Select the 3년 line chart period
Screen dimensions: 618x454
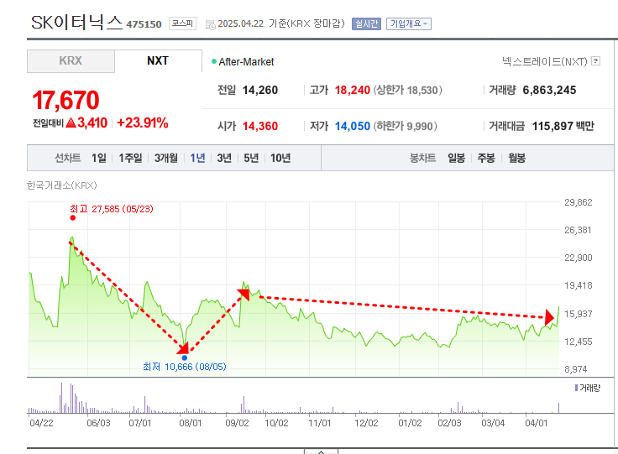point(224,158)
